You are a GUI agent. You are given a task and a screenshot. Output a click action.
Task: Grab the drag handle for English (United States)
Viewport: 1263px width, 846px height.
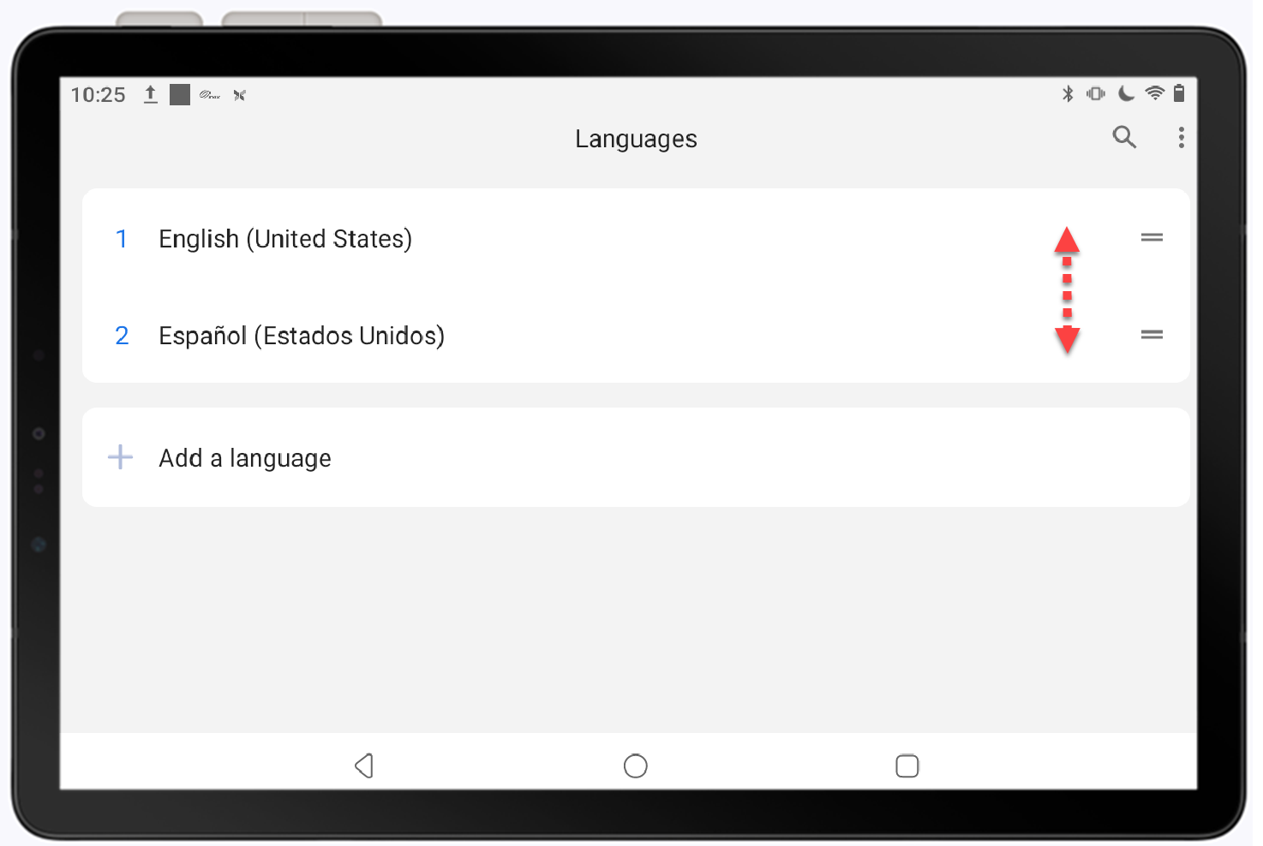click(x=1152, y=237)
